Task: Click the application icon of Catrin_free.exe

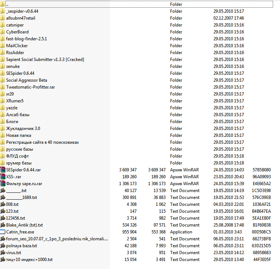Action: point(3,232)
